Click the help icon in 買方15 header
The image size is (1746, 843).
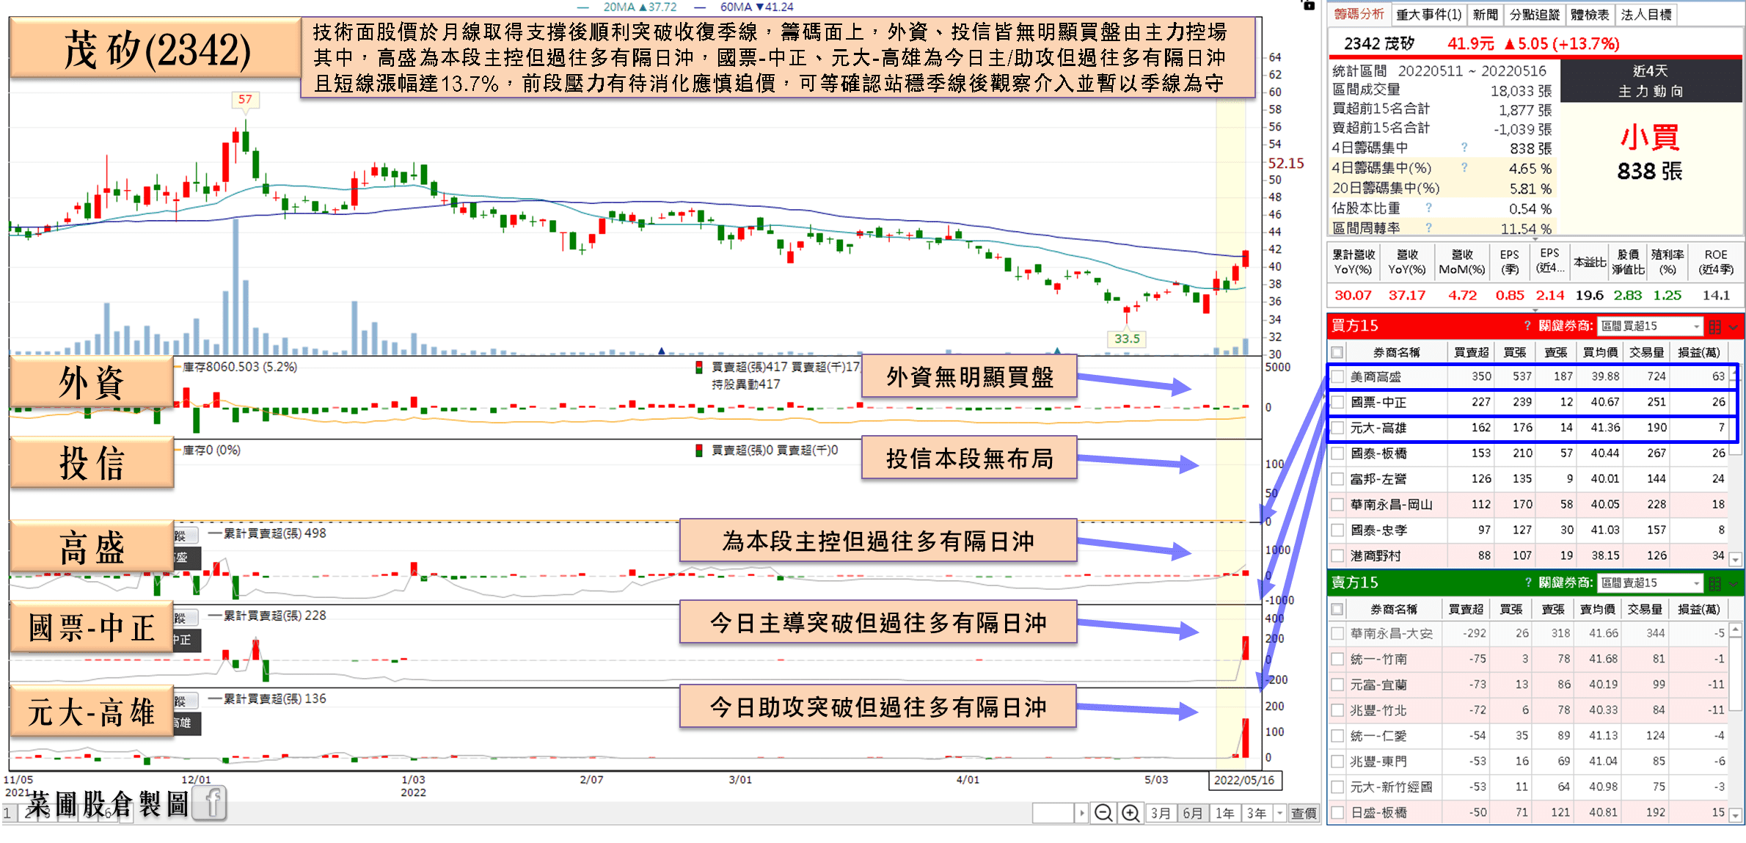coord(1527,325)
